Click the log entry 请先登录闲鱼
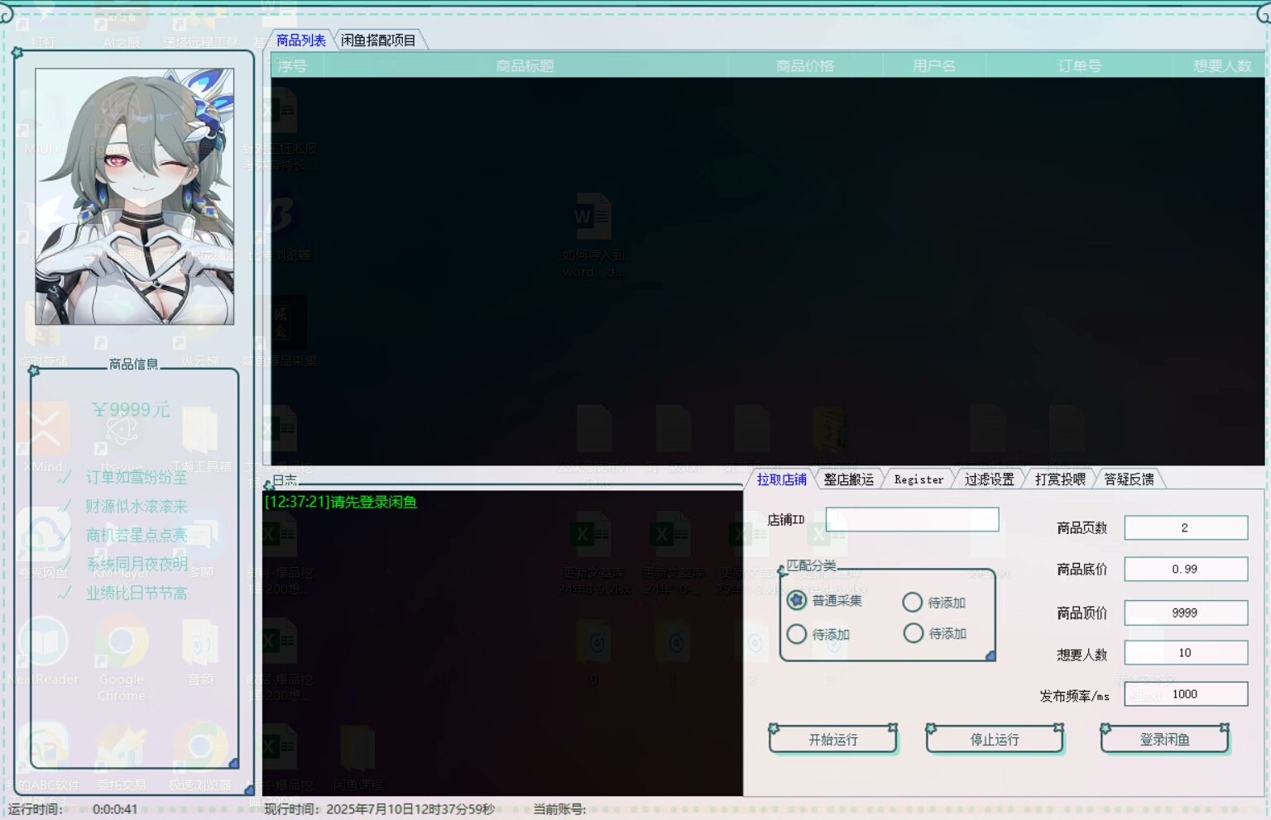 (x=341, y=502)
